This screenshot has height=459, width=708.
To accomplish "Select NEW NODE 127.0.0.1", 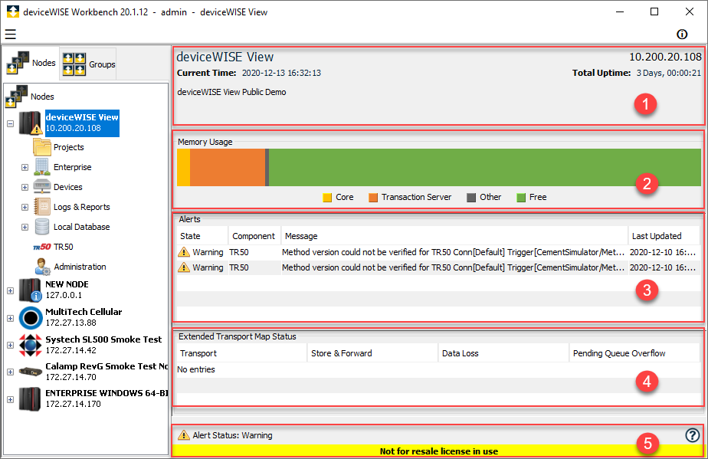I will coord(67,290).
